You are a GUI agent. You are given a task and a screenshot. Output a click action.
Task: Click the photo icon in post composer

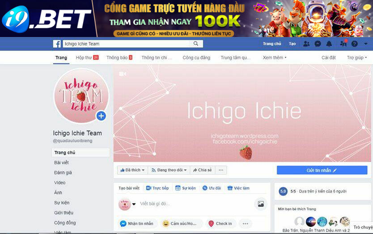coord(261,204)
